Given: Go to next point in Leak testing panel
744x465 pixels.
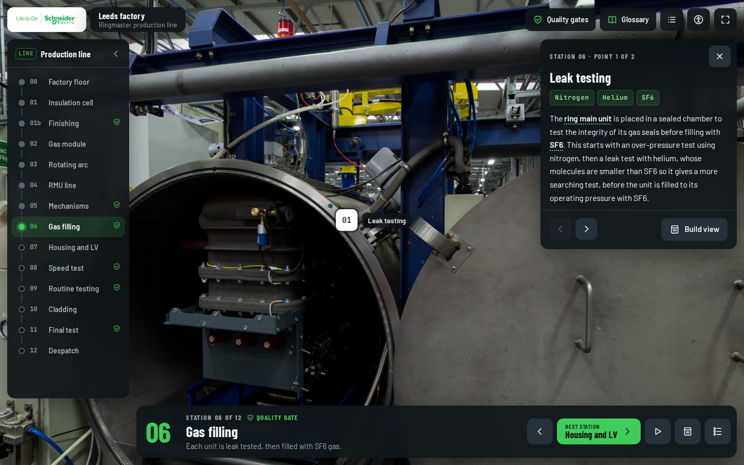Looking at the screenshot, I should point(586,229).
